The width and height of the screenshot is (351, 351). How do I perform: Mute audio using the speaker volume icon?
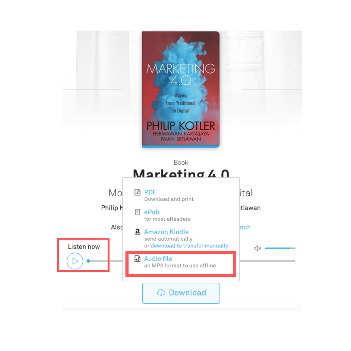[x=257, y=248]
